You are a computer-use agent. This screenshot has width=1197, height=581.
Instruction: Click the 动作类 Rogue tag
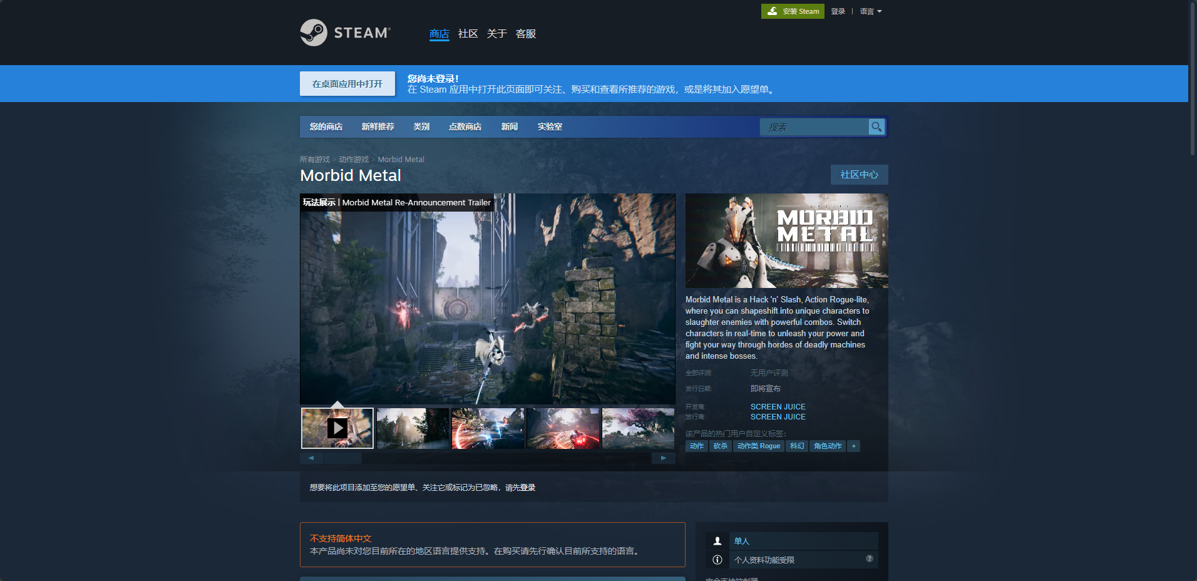coord(759,446)
